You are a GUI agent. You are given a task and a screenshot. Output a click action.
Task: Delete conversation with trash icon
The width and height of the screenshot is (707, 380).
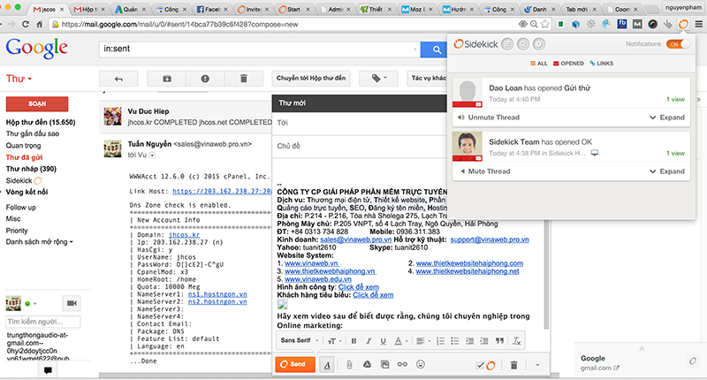coord(244,79)
